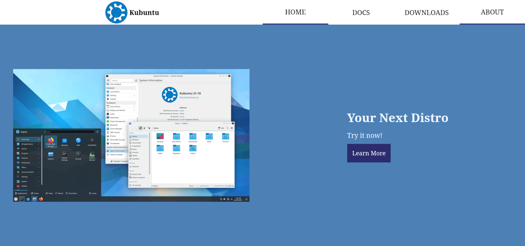Image resolution: width=525 pixels, height=246 pixels.
Task: Open the HOME navigation tab
Action: [x=295, y=12]
